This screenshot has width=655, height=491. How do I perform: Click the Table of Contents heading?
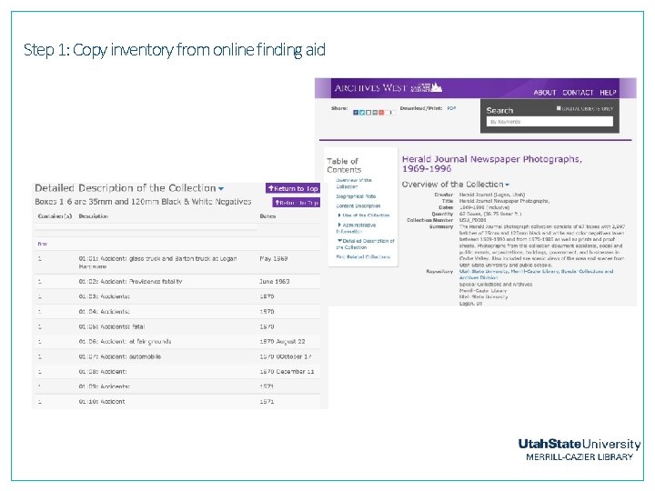click(344, 165)
